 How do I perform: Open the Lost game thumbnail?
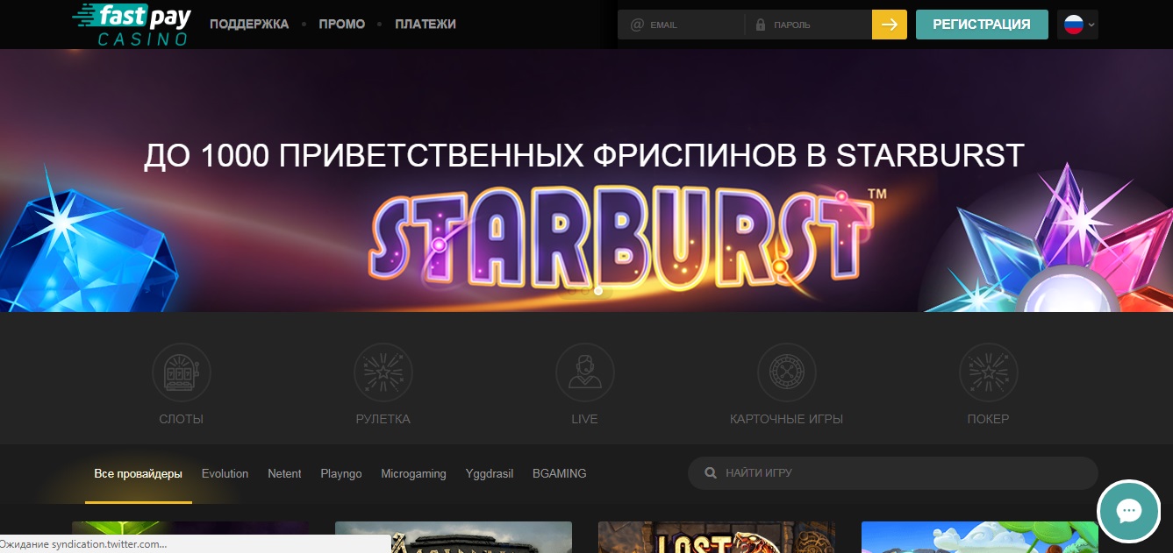pos(717,537)
